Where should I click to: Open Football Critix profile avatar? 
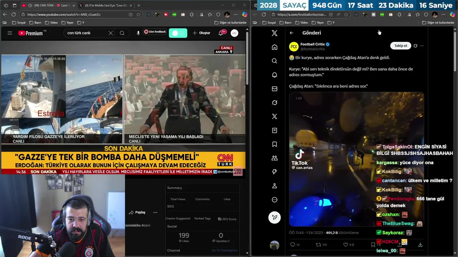294,46
